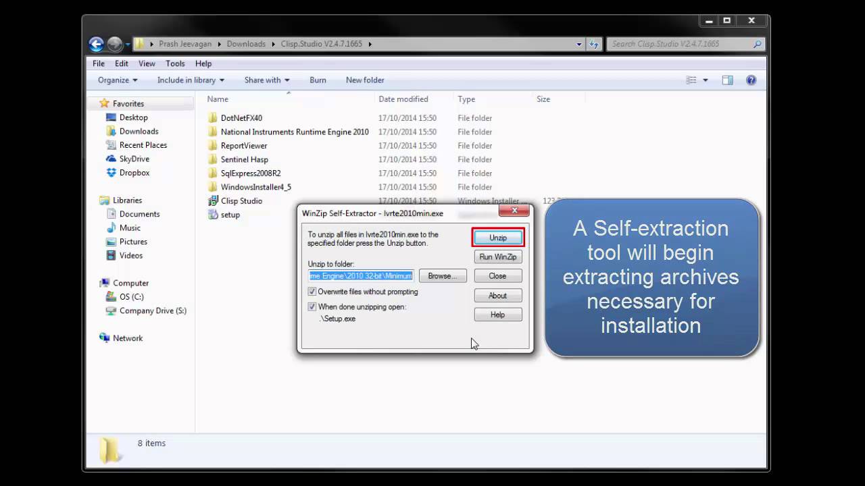Open the Edit menu
865x486 pixels.
point(122,63)
